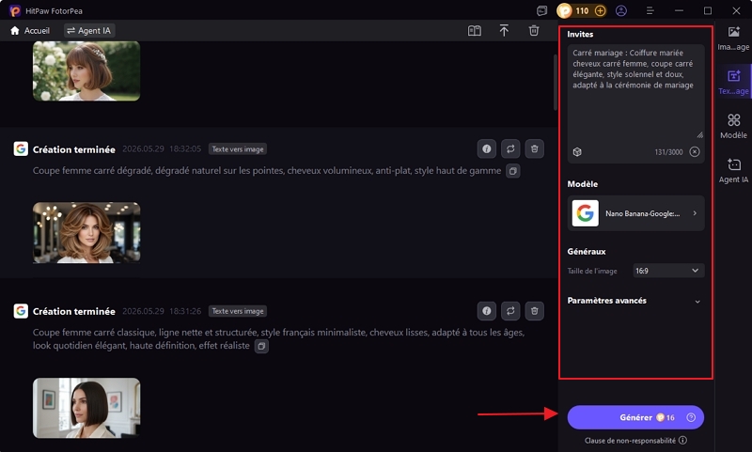Click the 131/3000 character counter
Viewport: 752px width, 452px height.
click(x=668, y=152)
